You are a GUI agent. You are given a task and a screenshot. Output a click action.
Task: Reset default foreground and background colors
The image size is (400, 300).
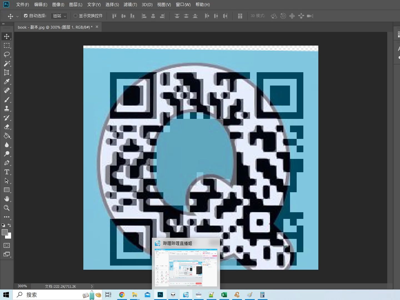point(3,225)
